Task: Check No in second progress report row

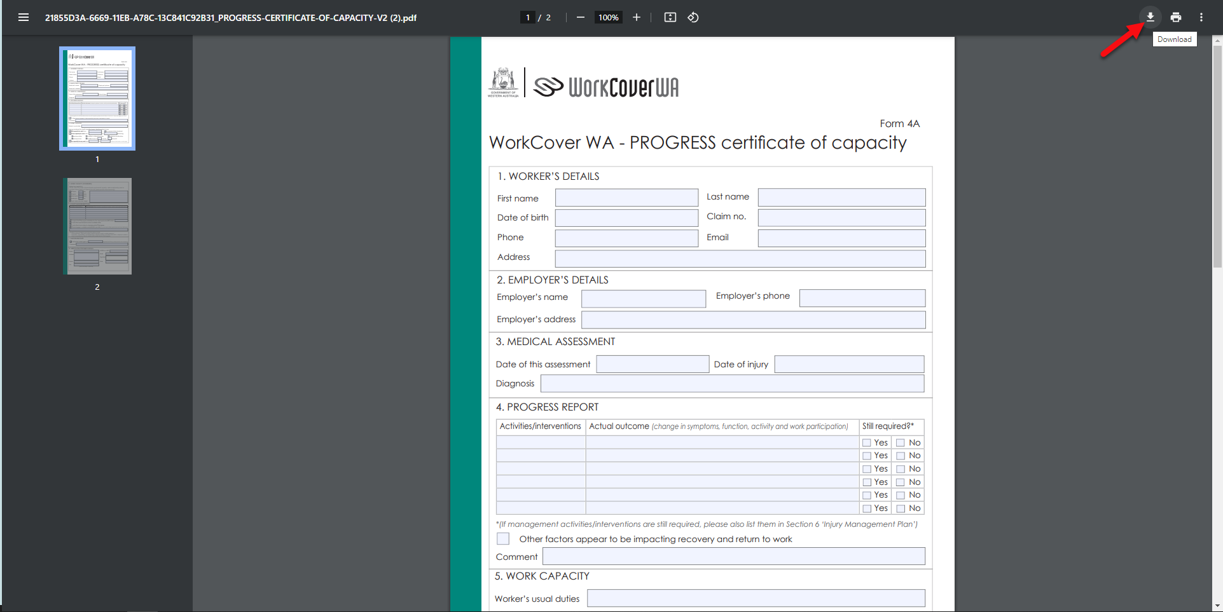Action: tap(901, 456)
